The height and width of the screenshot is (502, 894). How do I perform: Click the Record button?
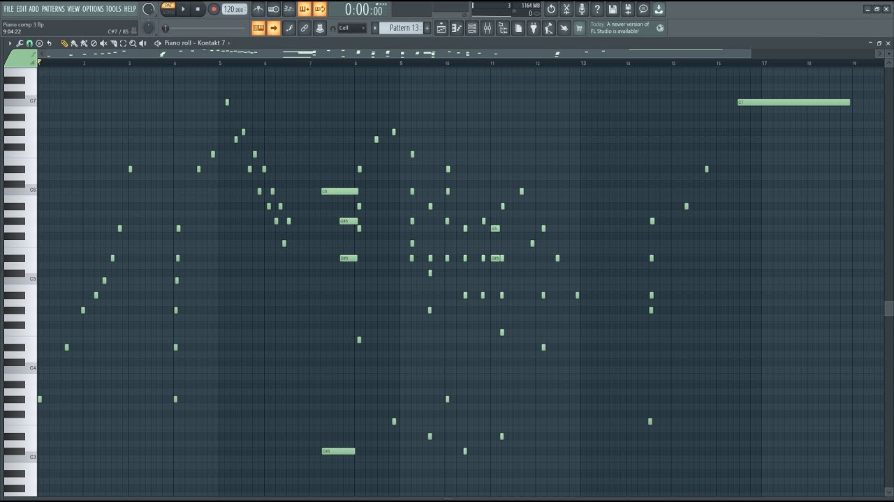click(214, 9)
